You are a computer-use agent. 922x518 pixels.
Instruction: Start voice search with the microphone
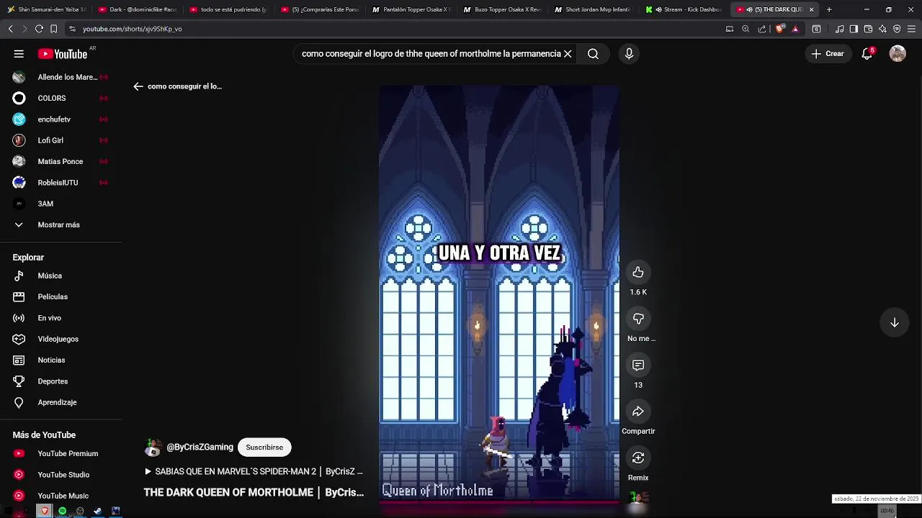(x=629, y=54)
